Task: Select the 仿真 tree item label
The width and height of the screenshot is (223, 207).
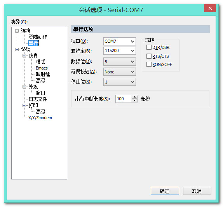Action: (33, 56)
